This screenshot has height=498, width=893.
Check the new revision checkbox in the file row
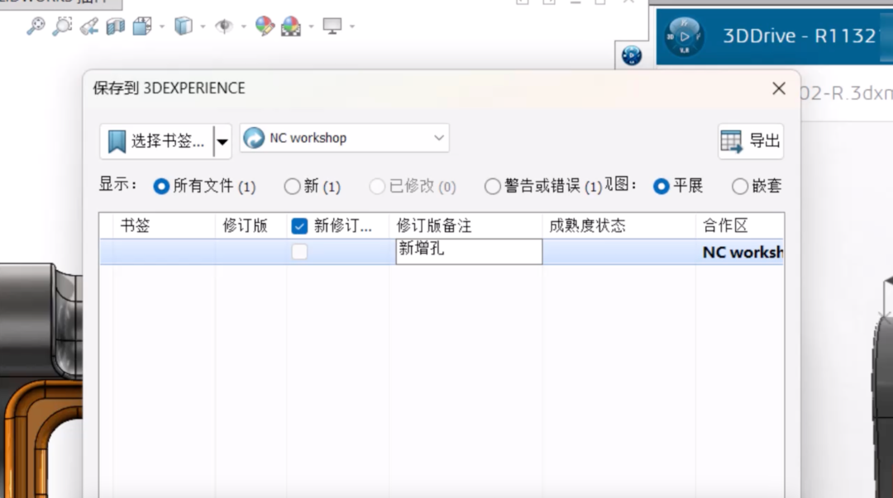(x=299, y=252)
